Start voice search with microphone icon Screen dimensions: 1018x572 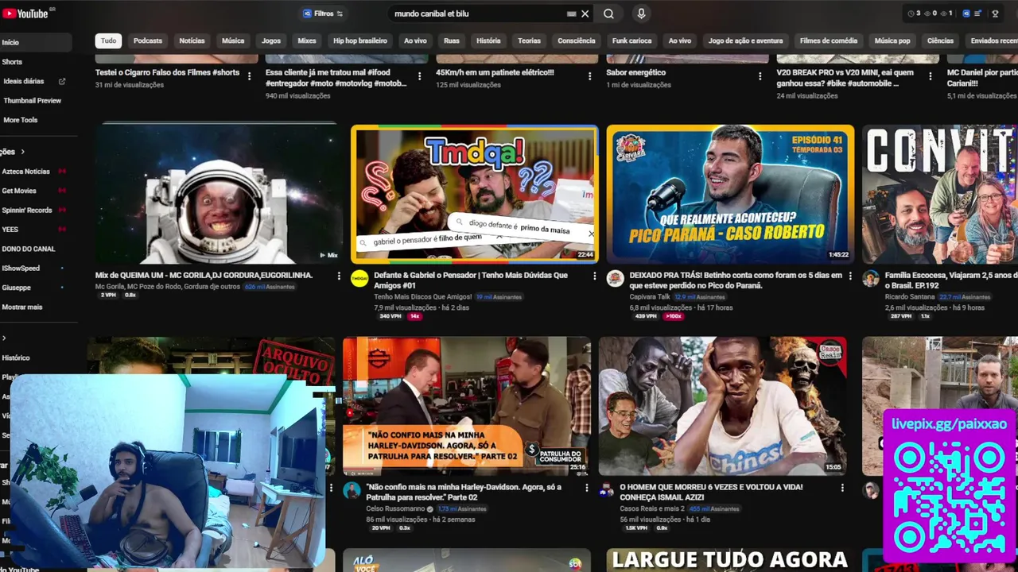coord(641,14)
